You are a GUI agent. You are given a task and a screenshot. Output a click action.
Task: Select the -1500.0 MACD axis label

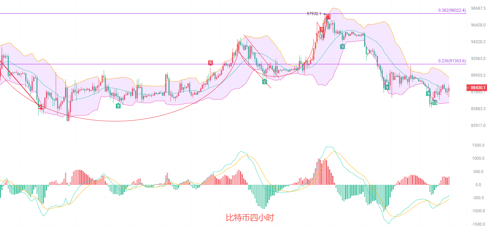(x=478, y=224)
